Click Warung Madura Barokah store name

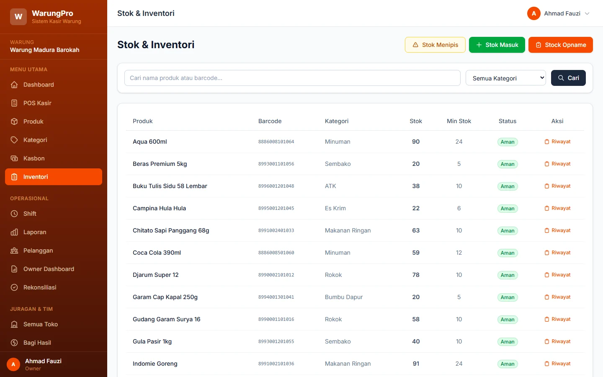[x=45, y=50]
